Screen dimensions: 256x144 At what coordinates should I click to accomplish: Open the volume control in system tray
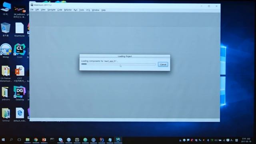[216, 140]
